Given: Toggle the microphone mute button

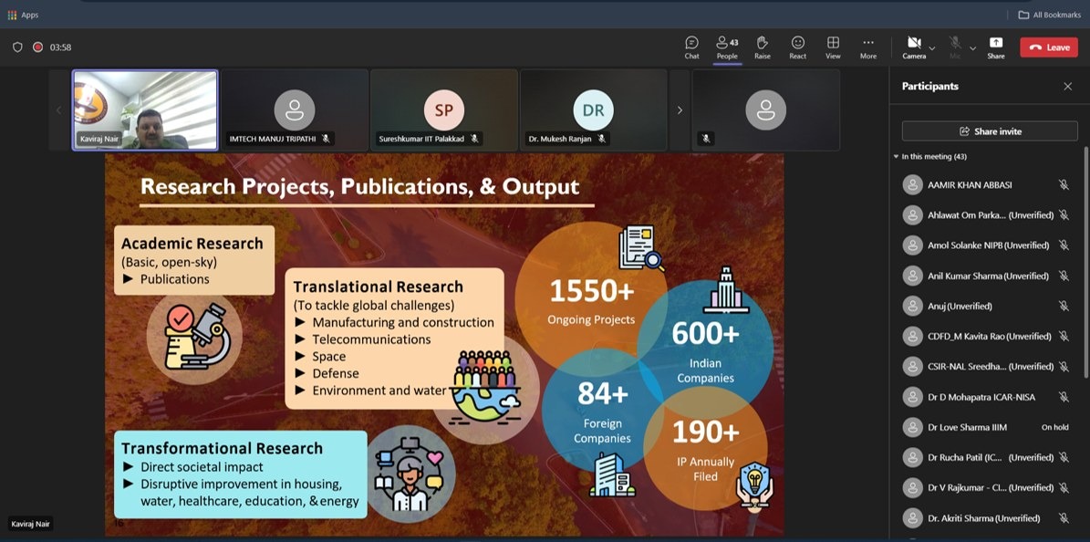Looking at the screenshot, I should pyautogui.click(x=955, y=46).
